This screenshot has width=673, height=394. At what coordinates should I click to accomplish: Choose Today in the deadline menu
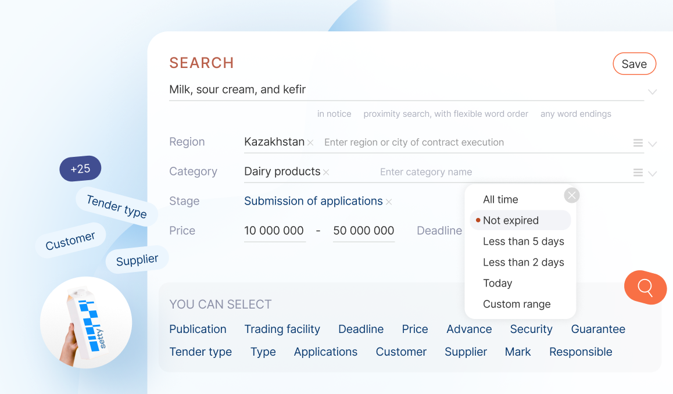tap(497, 283)
